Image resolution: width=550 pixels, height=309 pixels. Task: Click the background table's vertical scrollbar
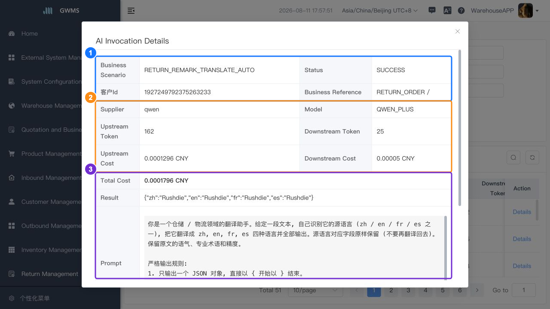tap(537, 210)
